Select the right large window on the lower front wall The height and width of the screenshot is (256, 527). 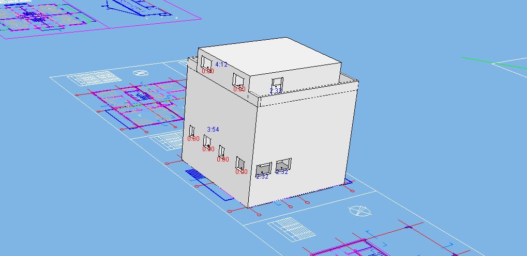(x=283, y=165)
